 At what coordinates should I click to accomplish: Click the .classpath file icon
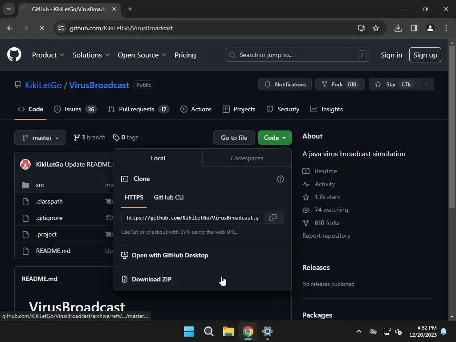(25, 202)
